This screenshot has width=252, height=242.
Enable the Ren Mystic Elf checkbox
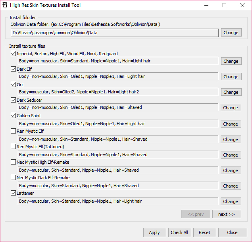click(13, 131)
